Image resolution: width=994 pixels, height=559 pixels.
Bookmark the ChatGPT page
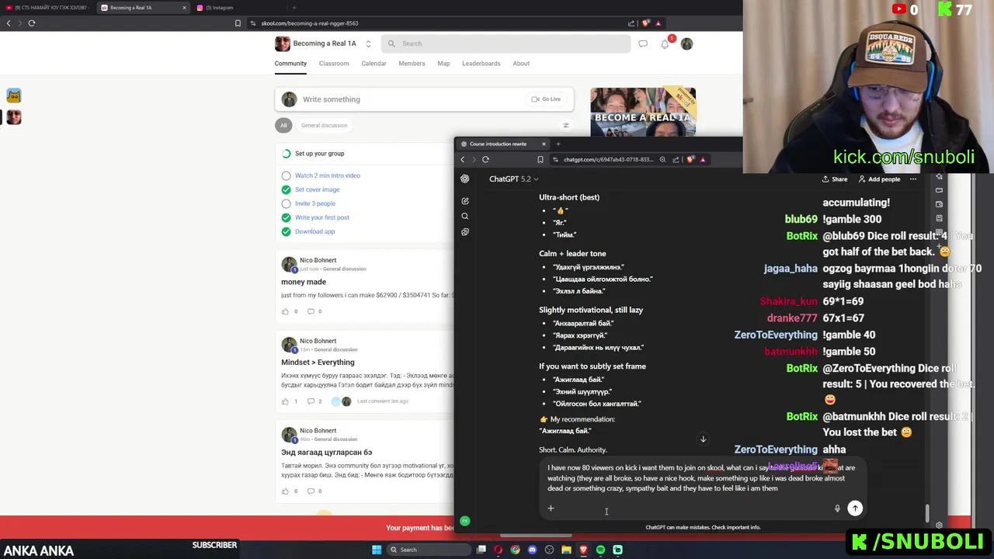pos(540,159)
